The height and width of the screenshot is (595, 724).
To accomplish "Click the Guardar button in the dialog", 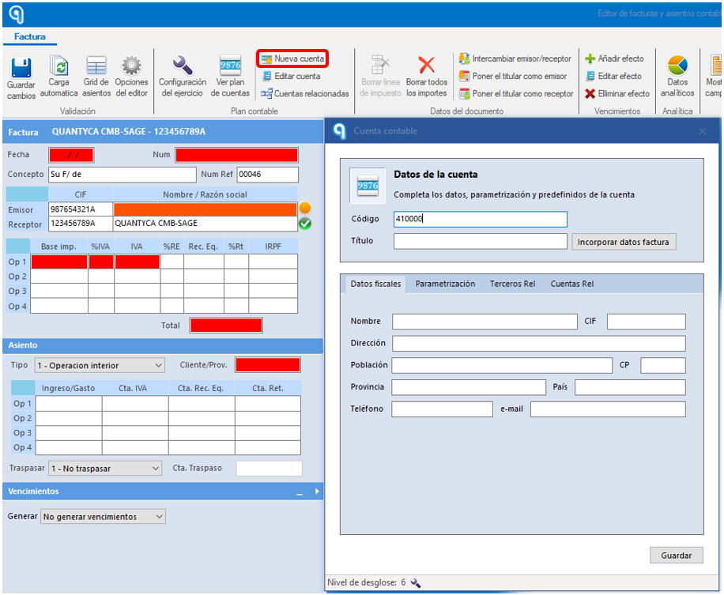I will [677, 555].
